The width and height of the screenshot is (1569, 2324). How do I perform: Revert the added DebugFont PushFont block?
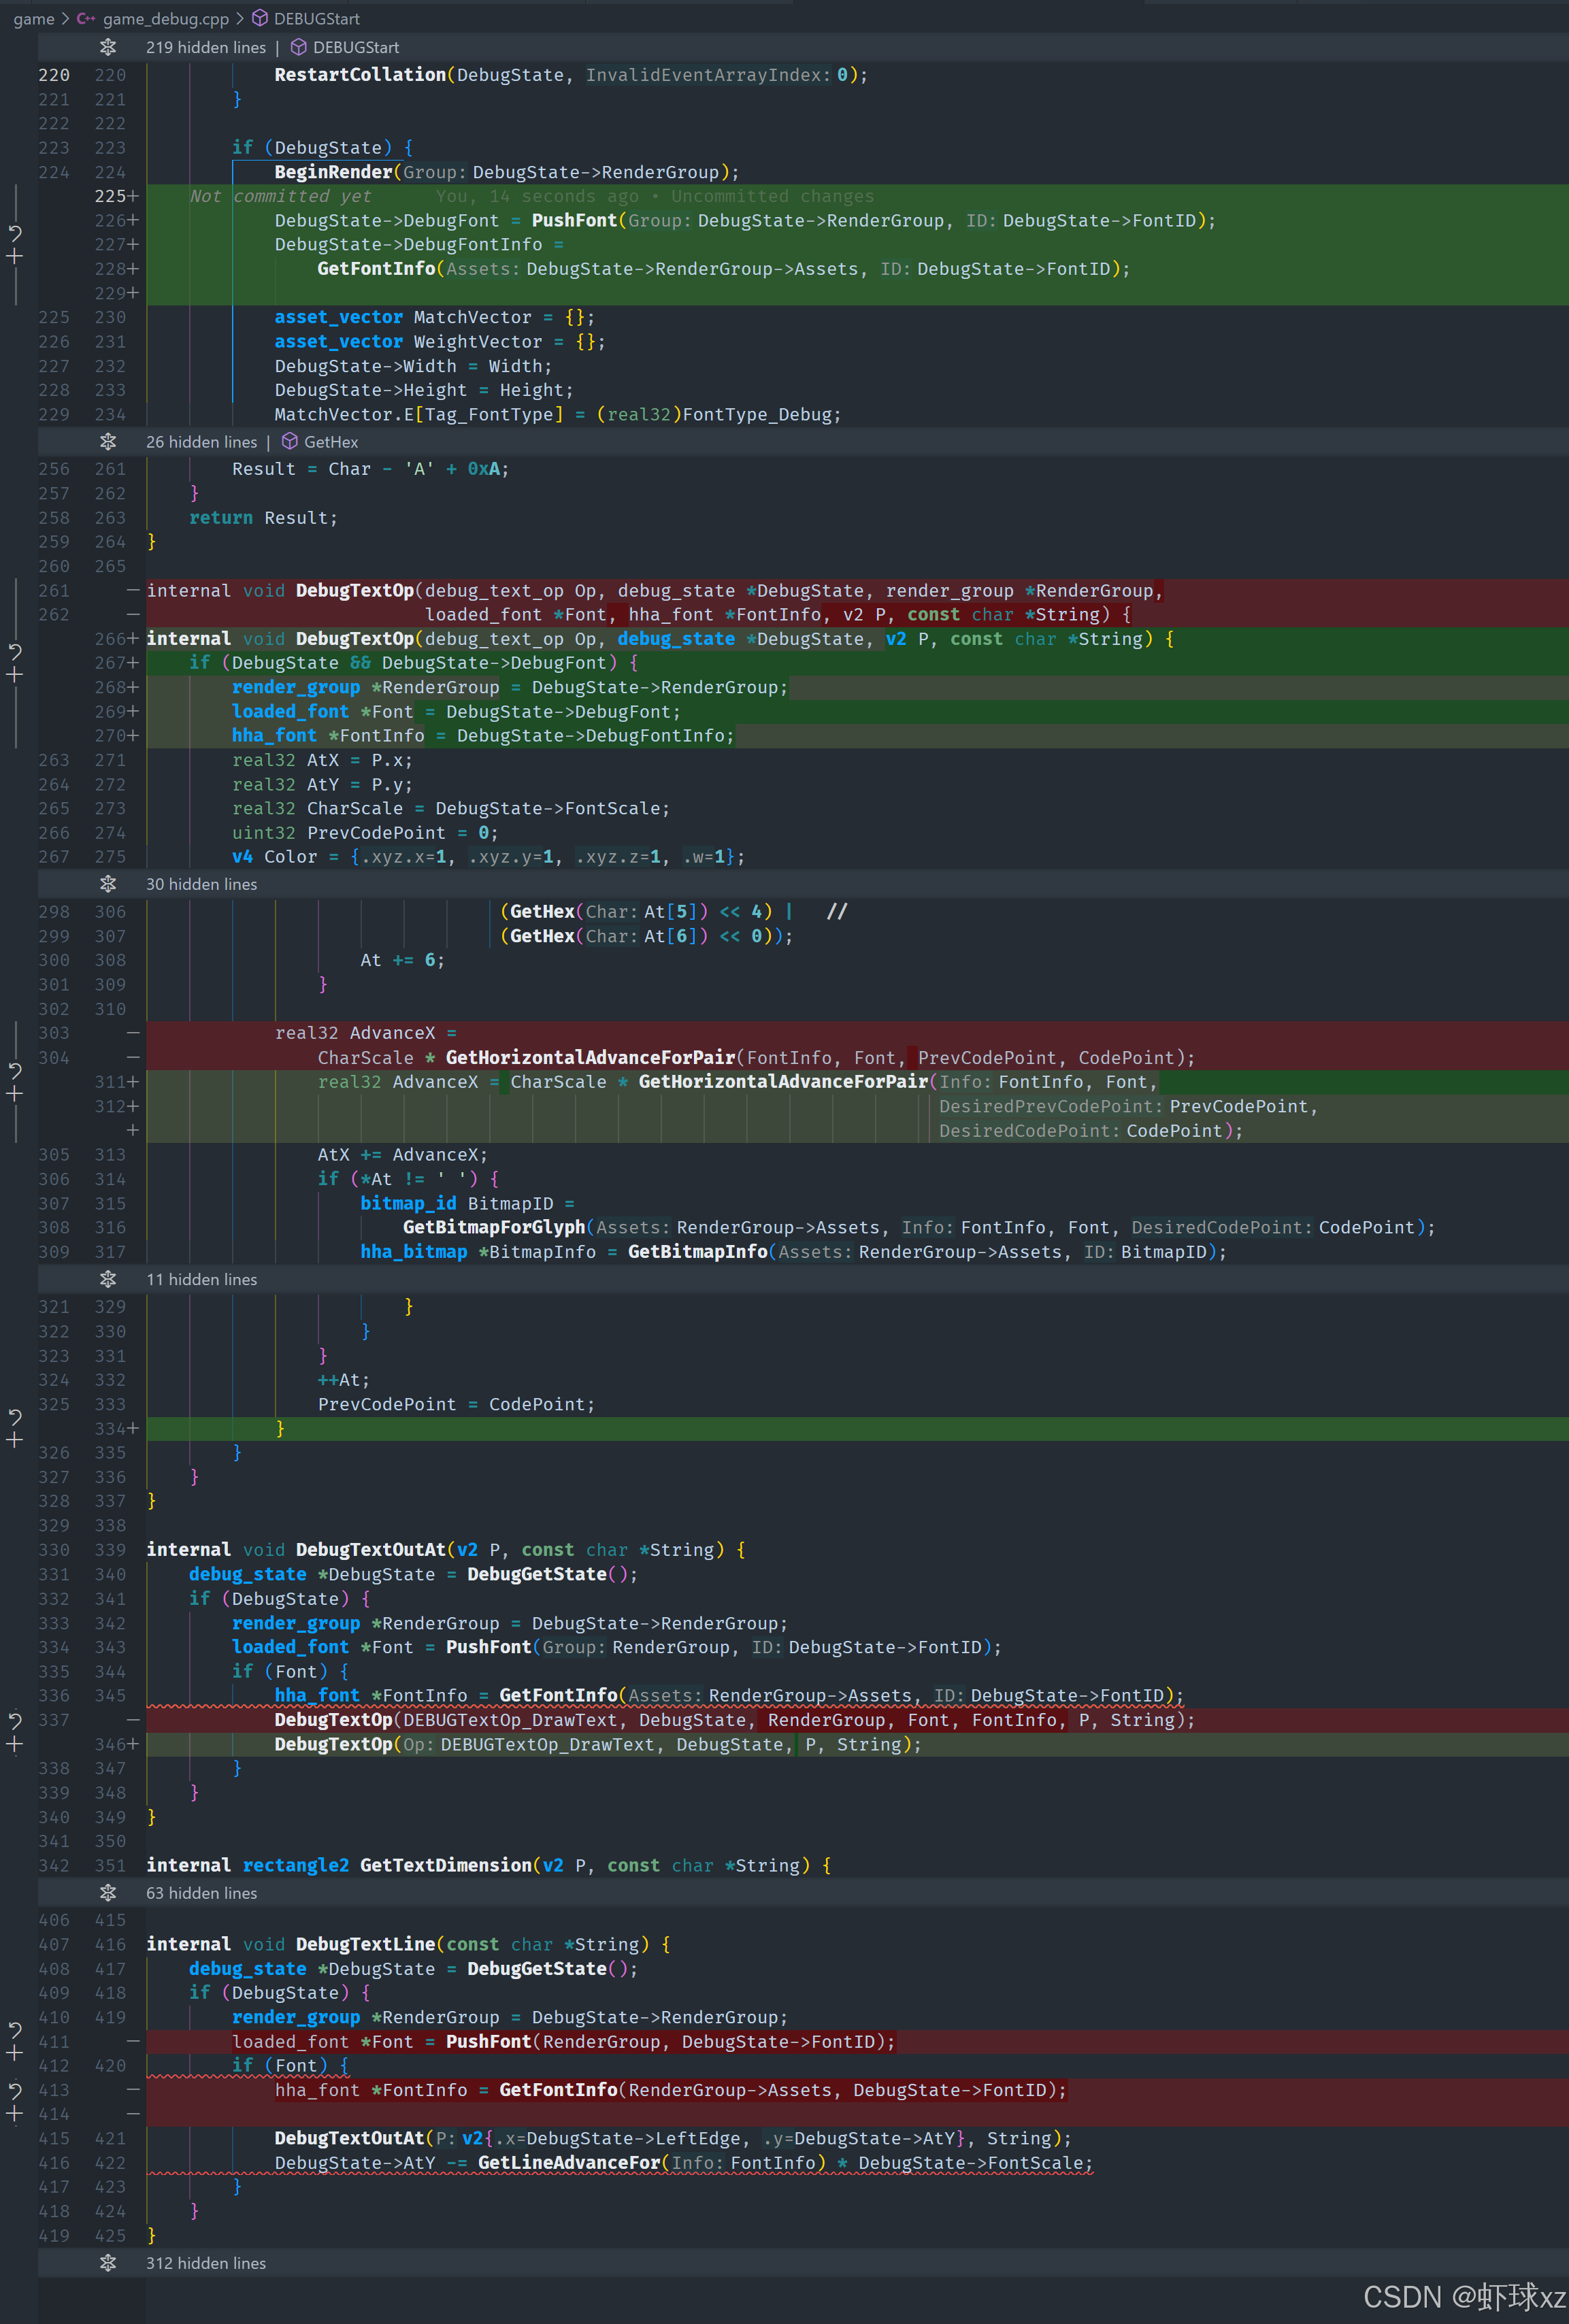15,233
